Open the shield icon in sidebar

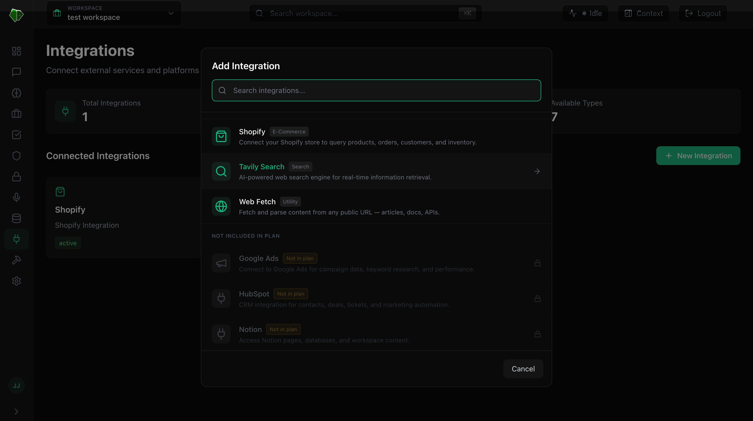click(16, 156)
